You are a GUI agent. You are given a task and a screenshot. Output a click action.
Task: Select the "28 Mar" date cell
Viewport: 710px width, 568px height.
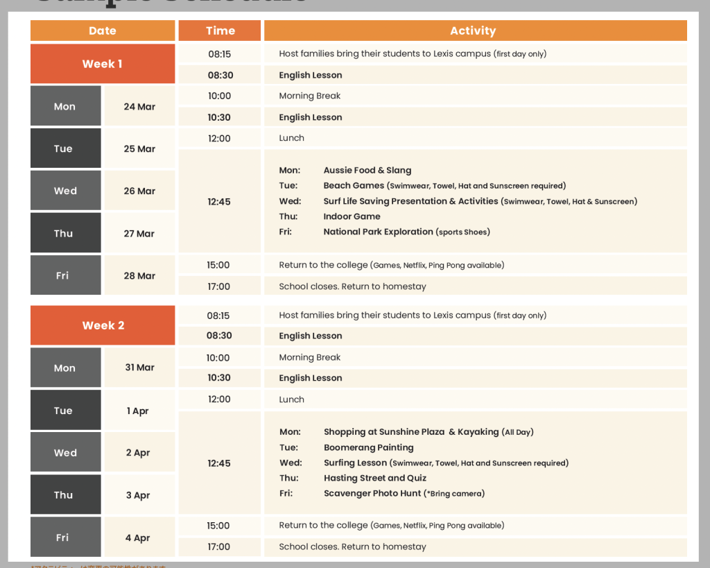139,275
